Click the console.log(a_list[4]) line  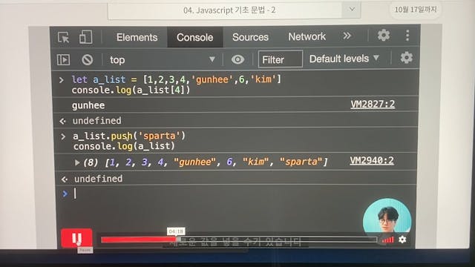131,90
